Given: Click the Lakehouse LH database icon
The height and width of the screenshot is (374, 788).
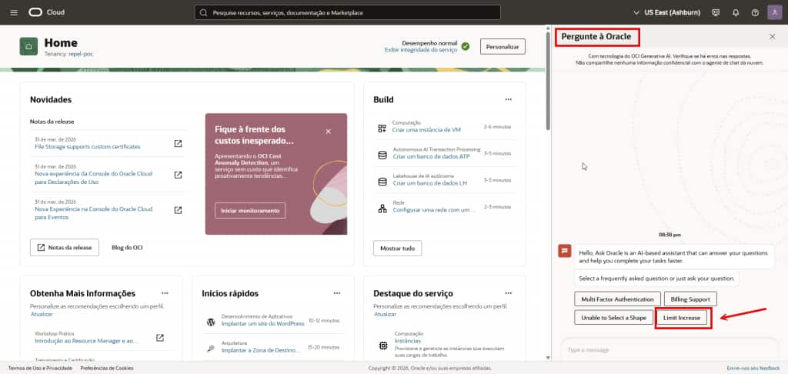Looking at the screenshot, I should pos(382,182).
